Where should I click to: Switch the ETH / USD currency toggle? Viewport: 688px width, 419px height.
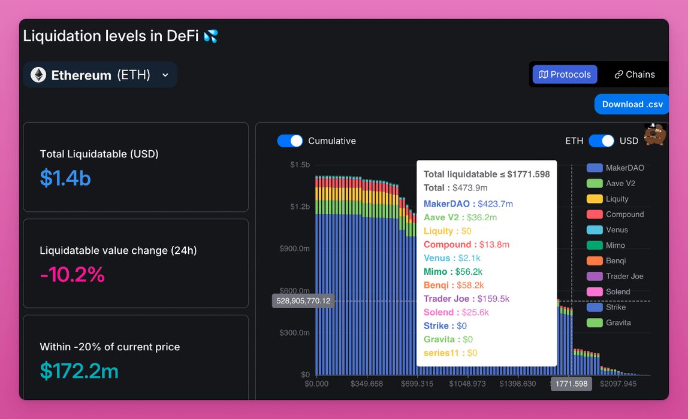point(601,141)
